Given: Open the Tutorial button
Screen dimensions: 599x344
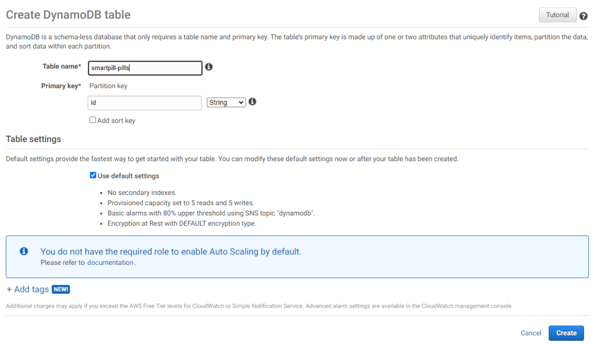Looking at the screenshot, I should (557, 15).
